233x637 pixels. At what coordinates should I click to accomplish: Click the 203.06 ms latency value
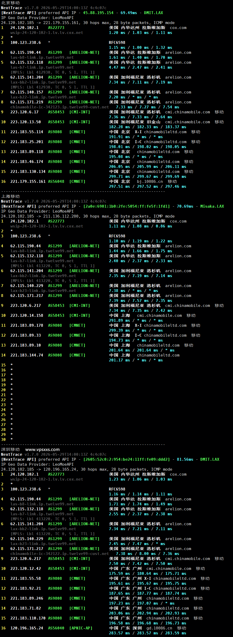pyautogui.click(x=119, y=613)
